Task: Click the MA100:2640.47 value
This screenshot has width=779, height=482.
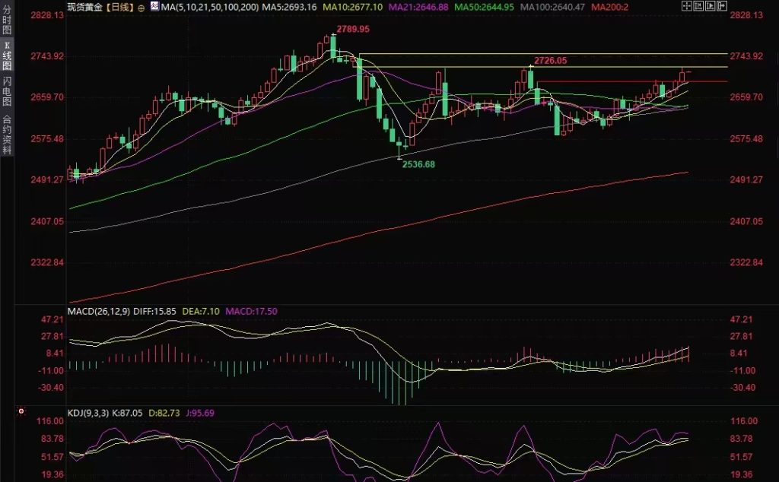Action: [552, 7]
